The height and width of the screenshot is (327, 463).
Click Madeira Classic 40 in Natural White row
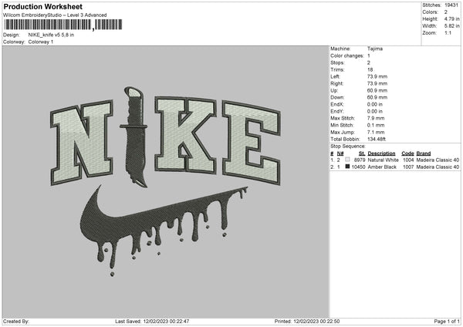[x=438, y=160]
